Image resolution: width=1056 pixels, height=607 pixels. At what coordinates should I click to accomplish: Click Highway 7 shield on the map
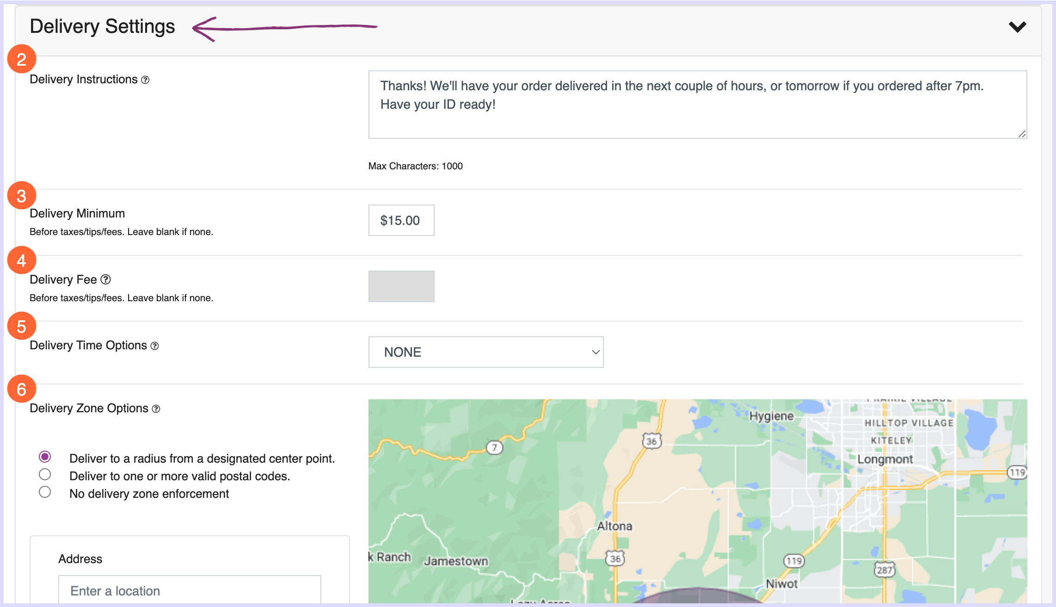click(x=494, y=447)
